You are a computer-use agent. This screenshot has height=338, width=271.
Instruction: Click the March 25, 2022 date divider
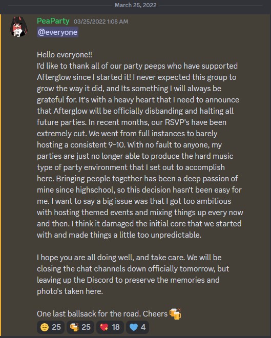tap(135, 5)
